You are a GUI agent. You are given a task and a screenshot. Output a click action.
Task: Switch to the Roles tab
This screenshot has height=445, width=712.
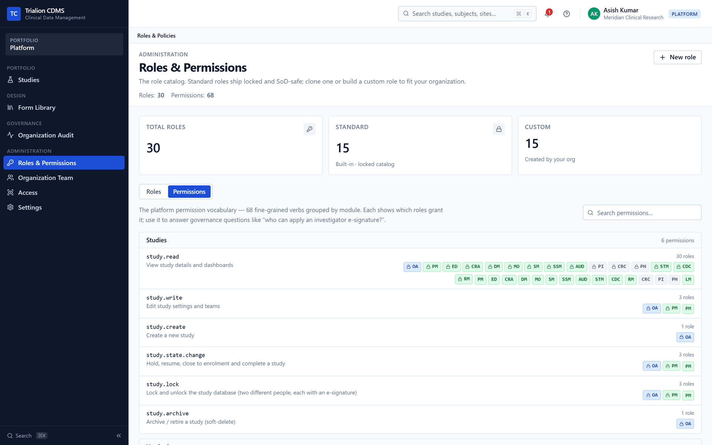(154, 192)
